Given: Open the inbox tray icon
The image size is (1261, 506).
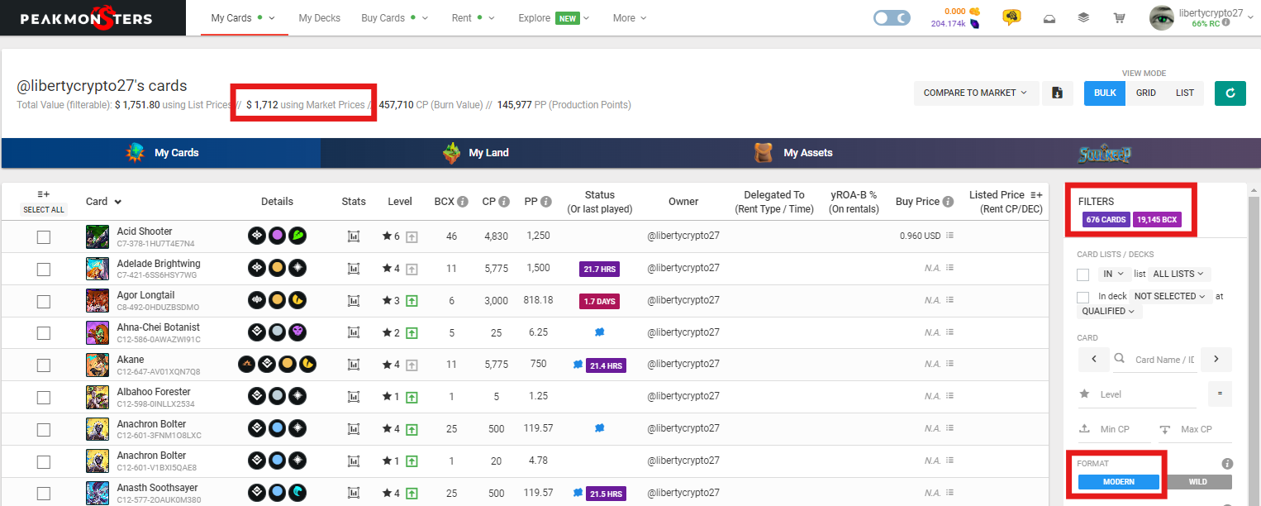Looking at the screenshot, I should click(x=1049, y=18).
